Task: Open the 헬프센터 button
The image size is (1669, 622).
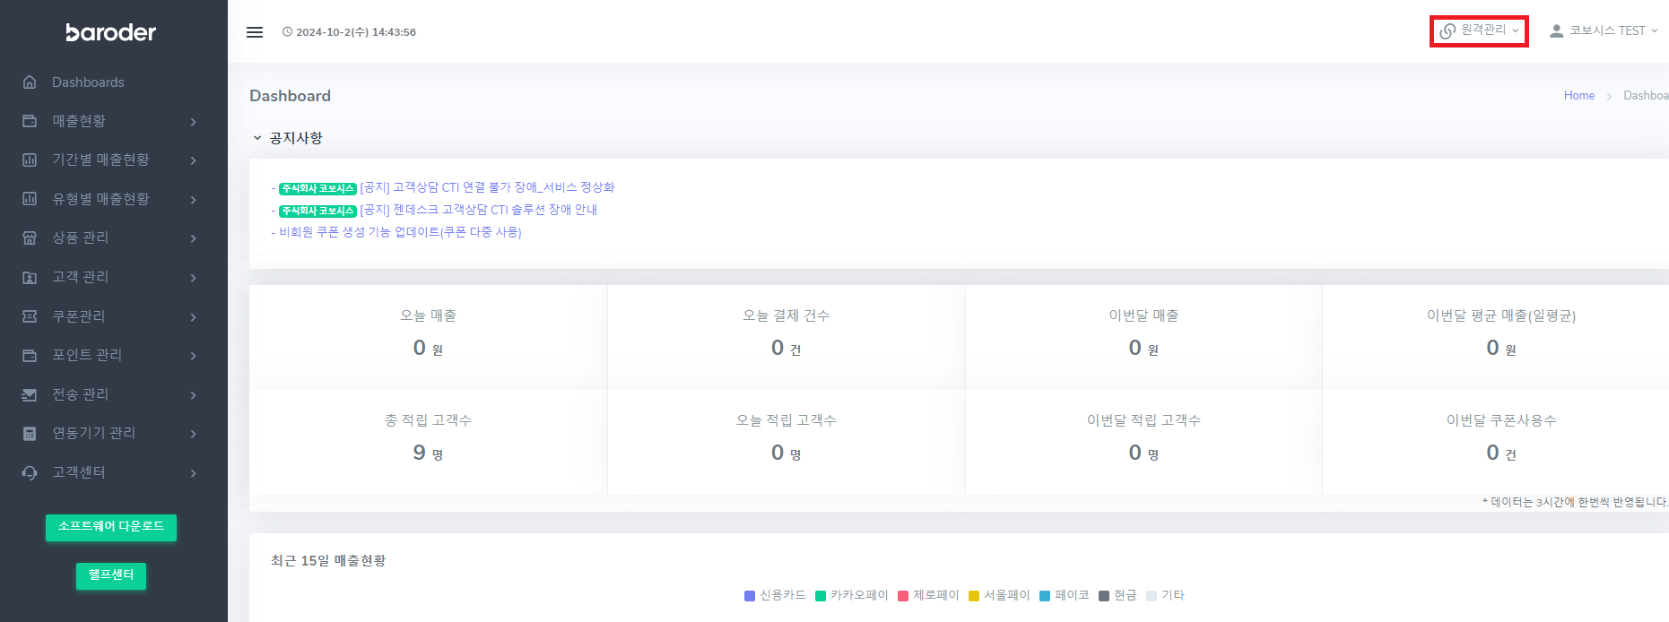Action: click(111, 575)
